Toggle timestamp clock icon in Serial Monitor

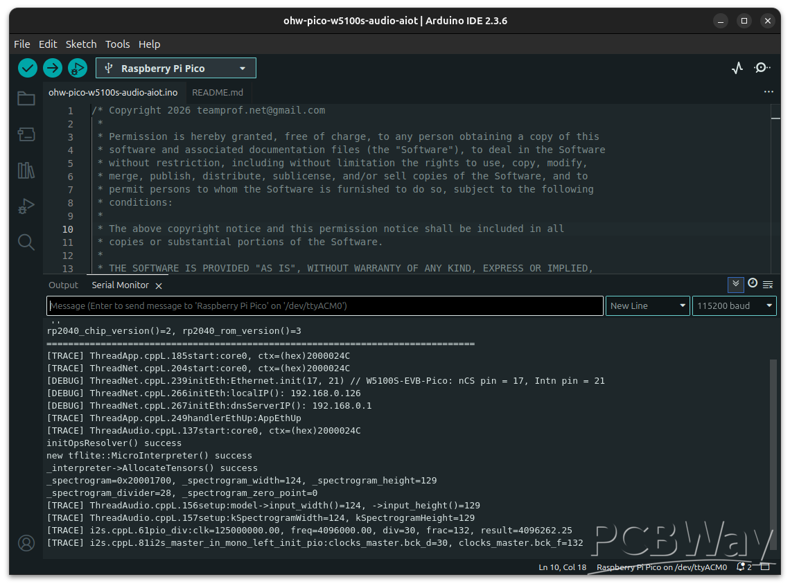tap(752, 284)
